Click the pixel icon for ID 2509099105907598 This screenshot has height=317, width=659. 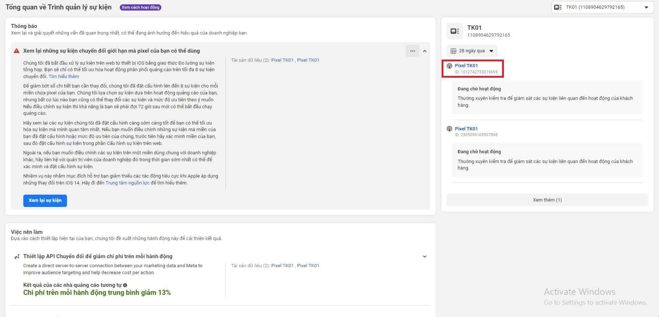click(449, 129)
